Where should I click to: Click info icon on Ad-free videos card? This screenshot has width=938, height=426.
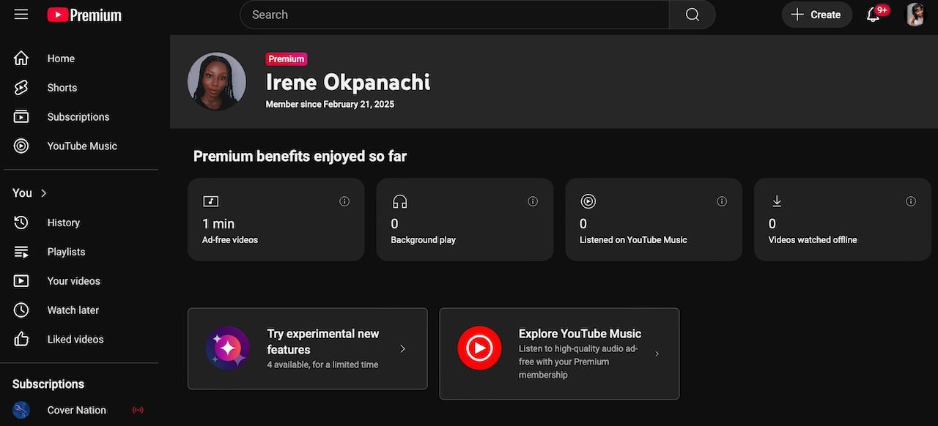point(344,201)
